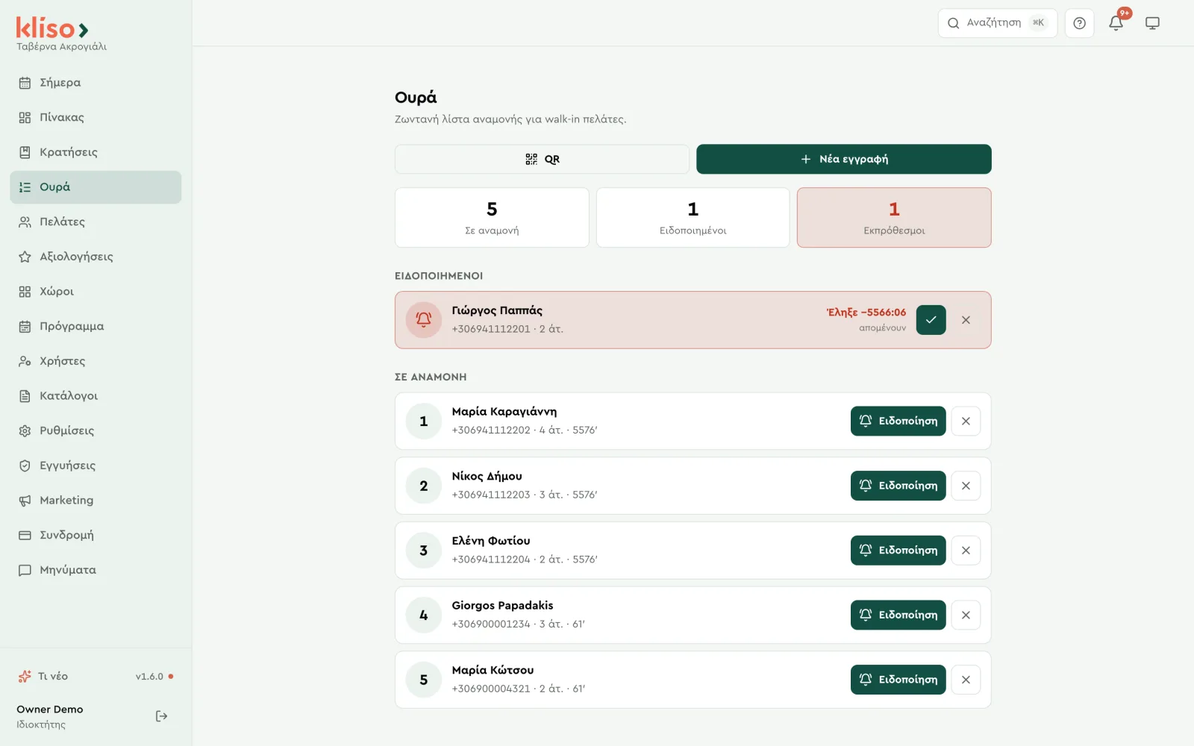This screenshot has height=746, width=1194.
Task: Click the Marketing megaphone icon
Action: pos(25,501)
